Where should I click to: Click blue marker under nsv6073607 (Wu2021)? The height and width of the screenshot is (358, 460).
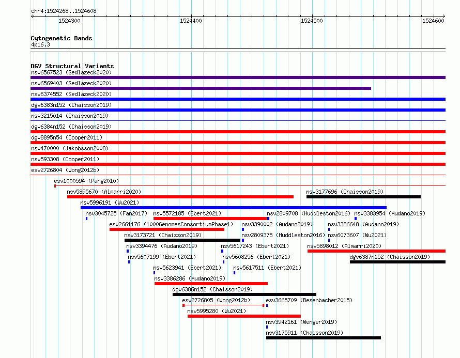(329, 240)
